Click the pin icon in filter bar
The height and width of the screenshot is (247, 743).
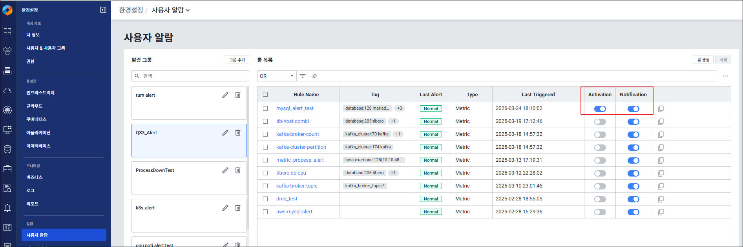click(314, 76)
